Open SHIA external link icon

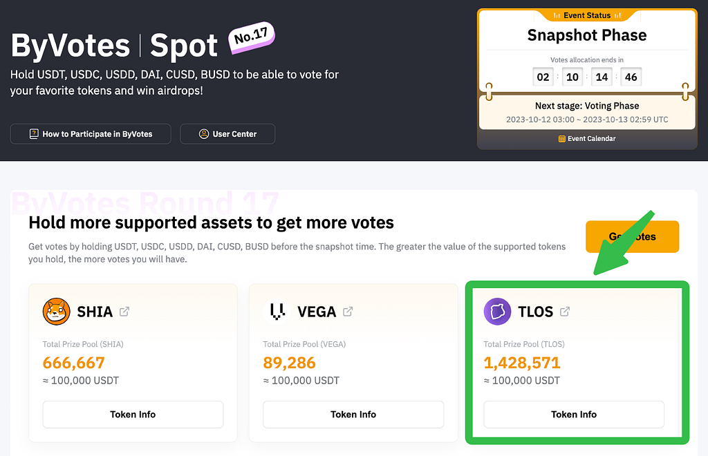click(x=124, y=312)
